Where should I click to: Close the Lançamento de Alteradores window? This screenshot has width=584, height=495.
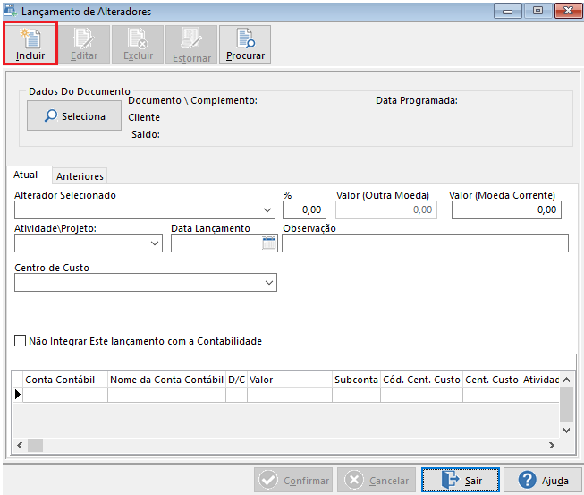(x=569, y=11)
